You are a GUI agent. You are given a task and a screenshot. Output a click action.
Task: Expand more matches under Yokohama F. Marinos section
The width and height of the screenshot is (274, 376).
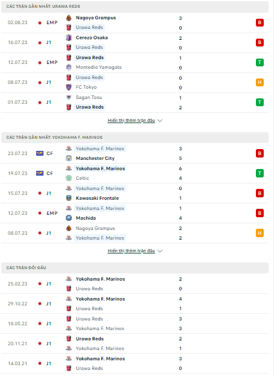point(131,251)
